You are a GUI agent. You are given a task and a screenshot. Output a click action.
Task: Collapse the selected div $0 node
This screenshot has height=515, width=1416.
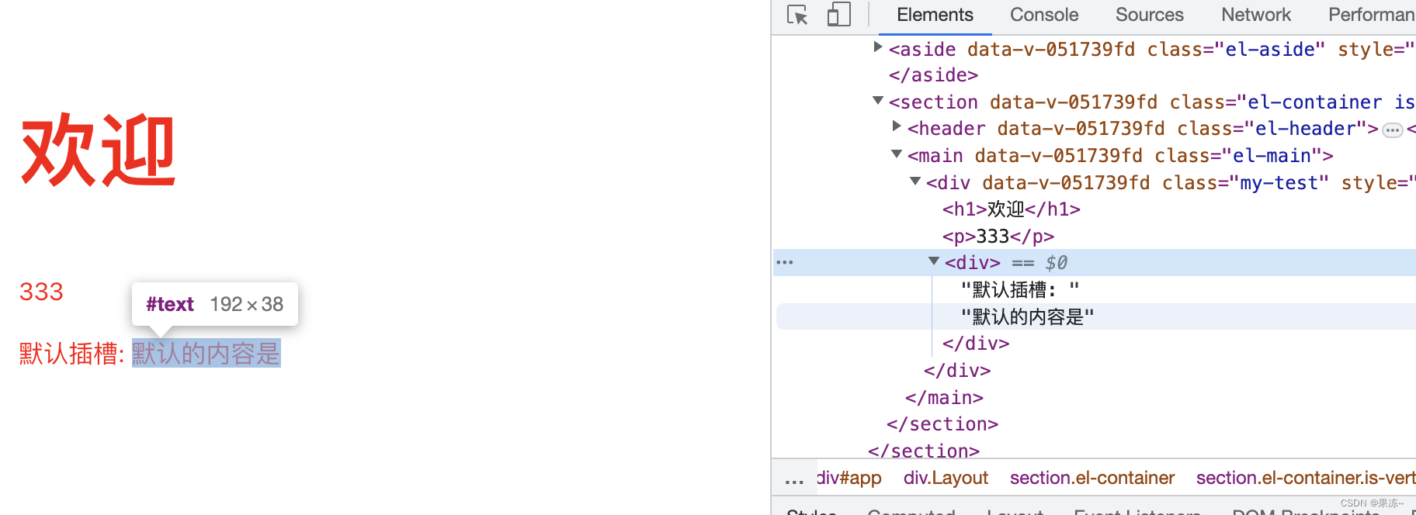click(x=934, y=261)
